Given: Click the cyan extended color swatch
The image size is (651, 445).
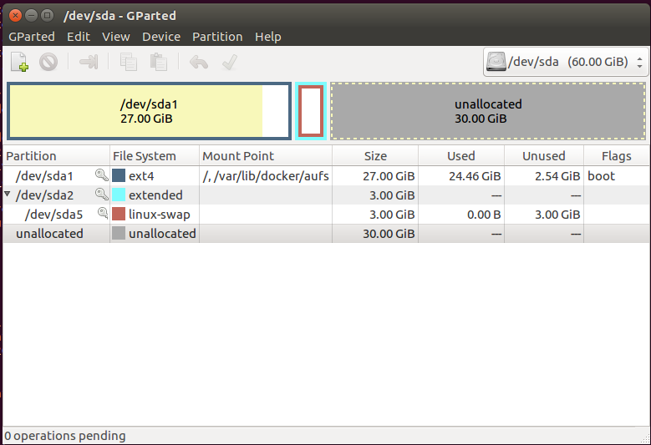Looking at the screenshot, I should point(119,195).
